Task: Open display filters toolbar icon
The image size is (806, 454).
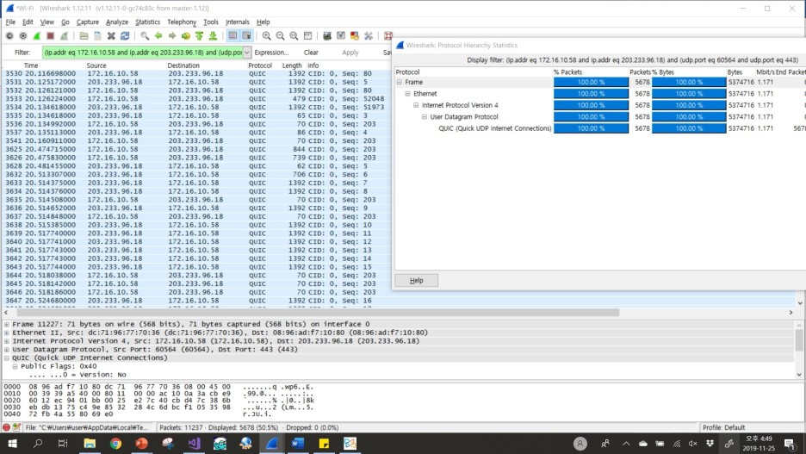Action: tap(341, 35)
